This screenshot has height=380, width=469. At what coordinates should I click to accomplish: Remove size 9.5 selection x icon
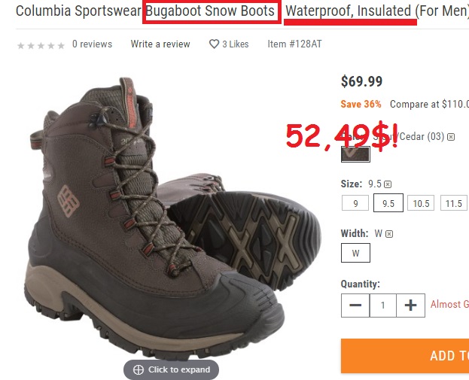388,184
